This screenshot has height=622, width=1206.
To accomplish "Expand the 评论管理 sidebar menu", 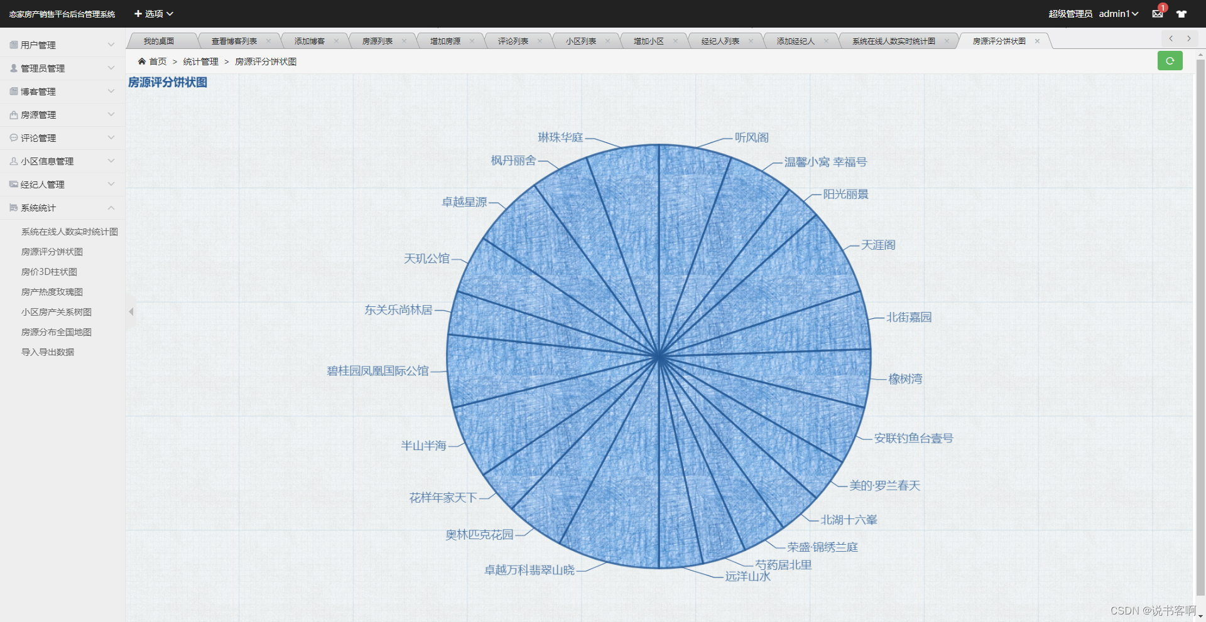I will coord(62,138).
